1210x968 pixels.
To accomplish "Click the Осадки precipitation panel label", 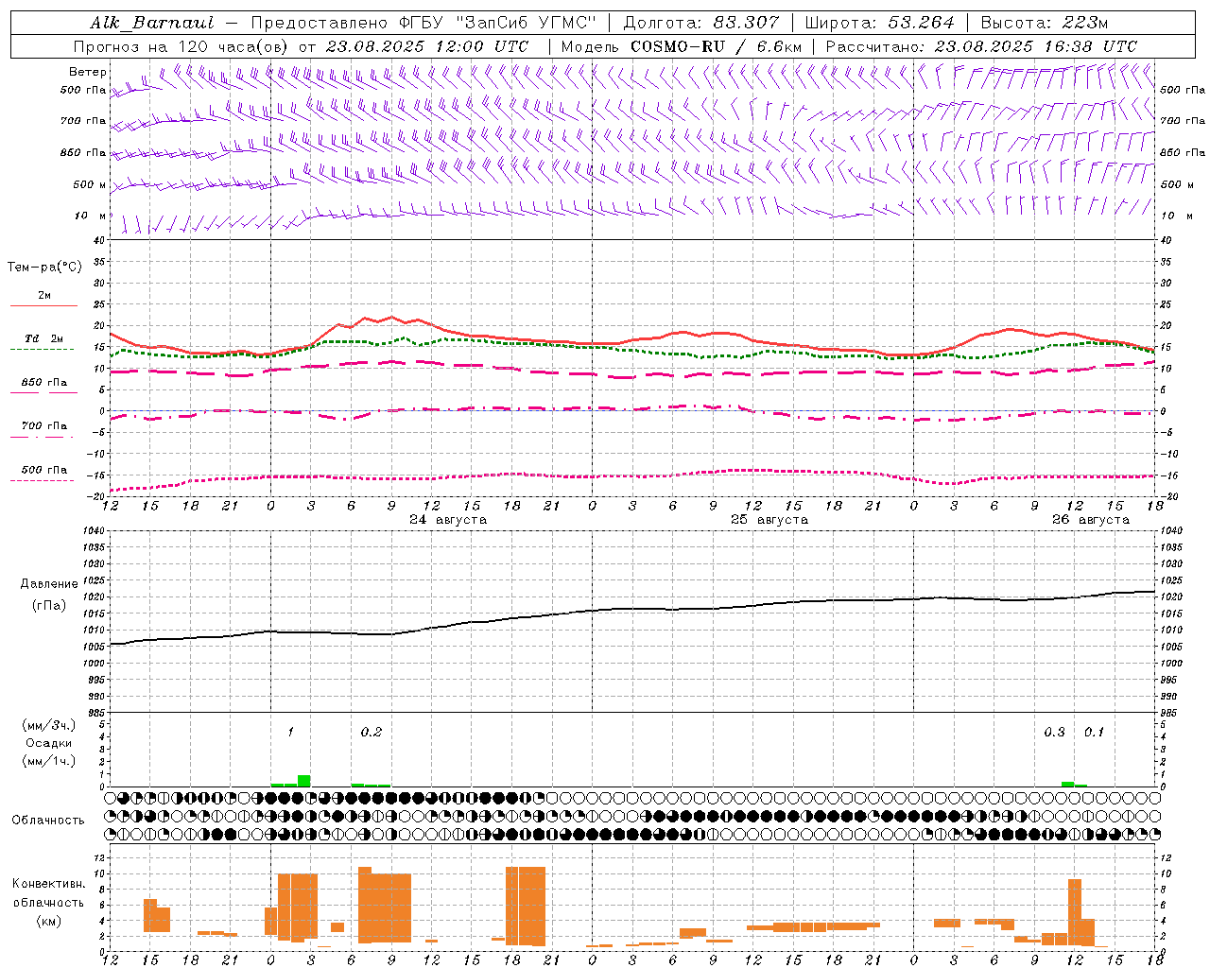I will 48,743.
